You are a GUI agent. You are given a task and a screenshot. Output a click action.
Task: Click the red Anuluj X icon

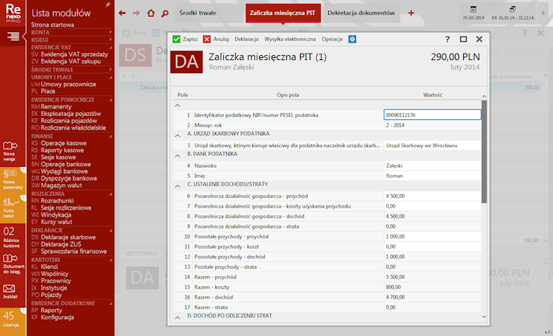click(207, 39)
